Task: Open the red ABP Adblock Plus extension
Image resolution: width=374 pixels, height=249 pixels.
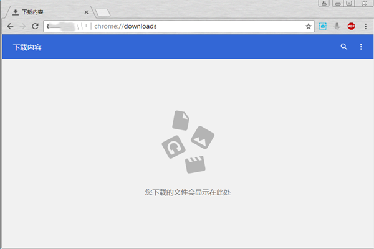Action: (351, 26)
